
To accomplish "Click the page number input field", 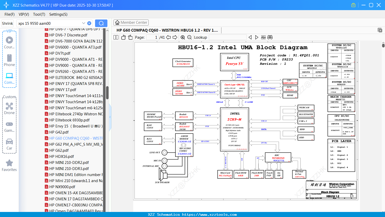I will [152, 37].
